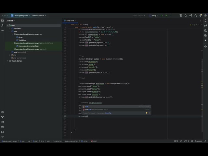This screenshot has width=208, height=156.
Task: Expand the manifests folder
Action: coord(10,28)
